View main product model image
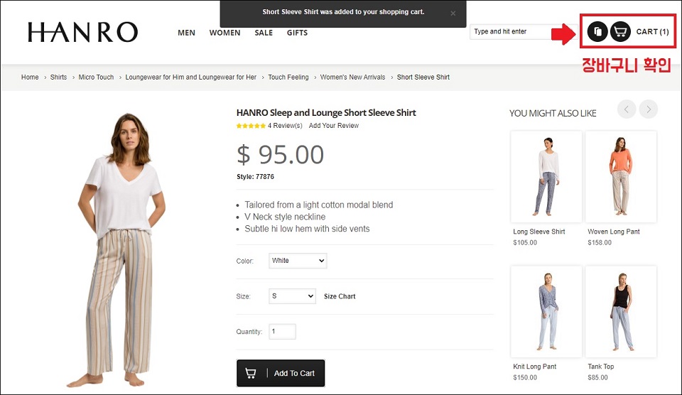 pyautogui.click(x=117, y=250)
